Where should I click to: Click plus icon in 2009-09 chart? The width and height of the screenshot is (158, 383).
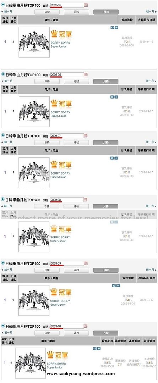(x=118, y=285)
